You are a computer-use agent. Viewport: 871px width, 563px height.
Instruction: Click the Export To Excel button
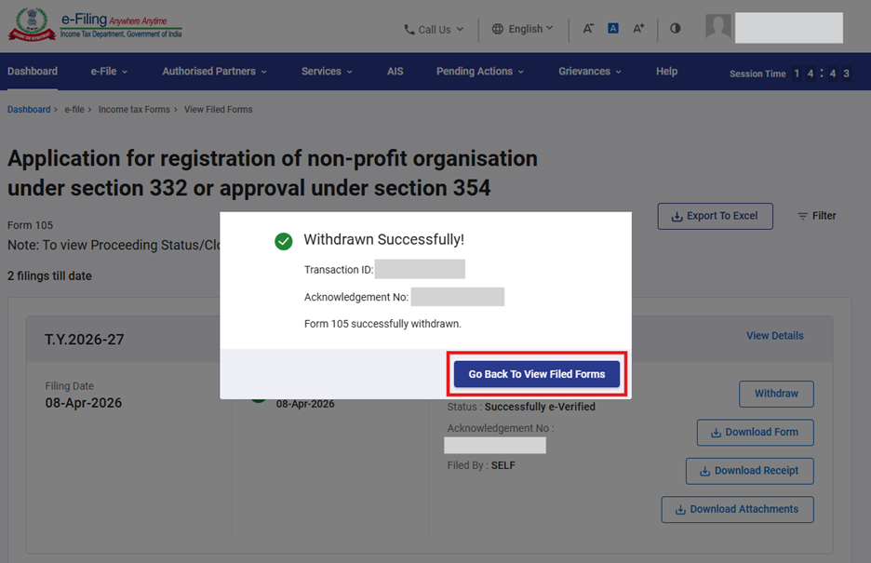(715, 216)
